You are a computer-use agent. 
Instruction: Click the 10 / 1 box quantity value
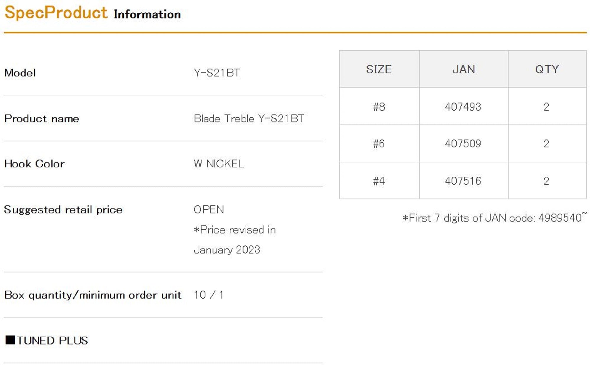(x=208, y=295)
